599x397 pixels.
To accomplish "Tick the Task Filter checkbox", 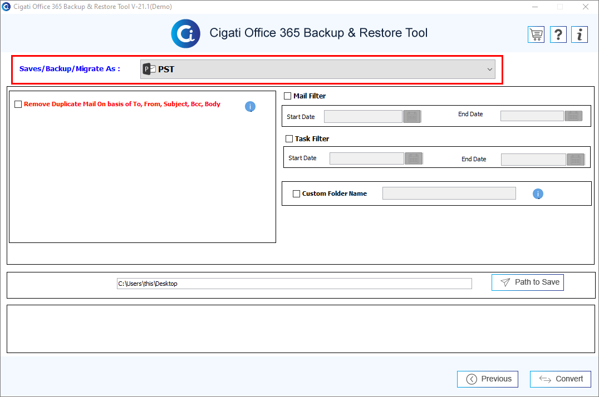I will tap(289, 139).
